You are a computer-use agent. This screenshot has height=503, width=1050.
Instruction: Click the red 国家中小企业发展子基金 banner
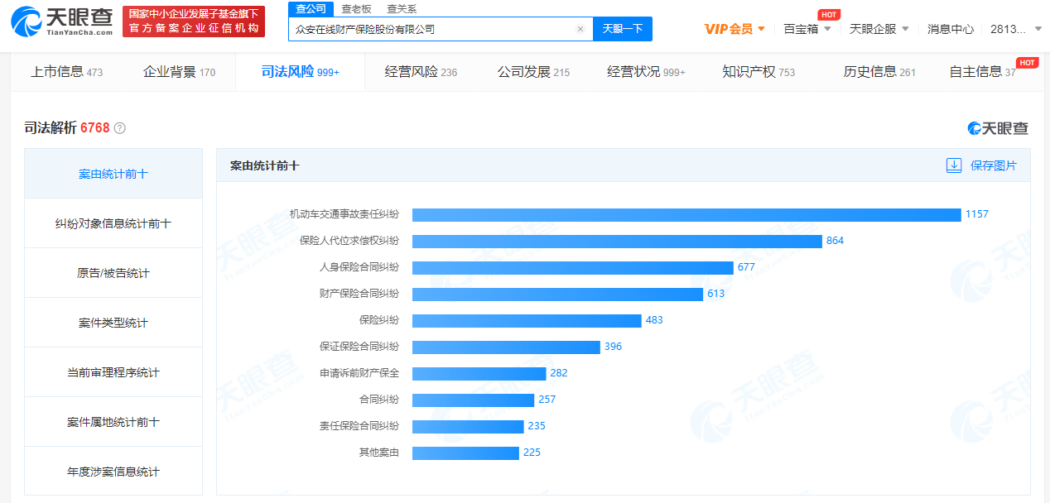pyautogui.click(x=194, y=22)
